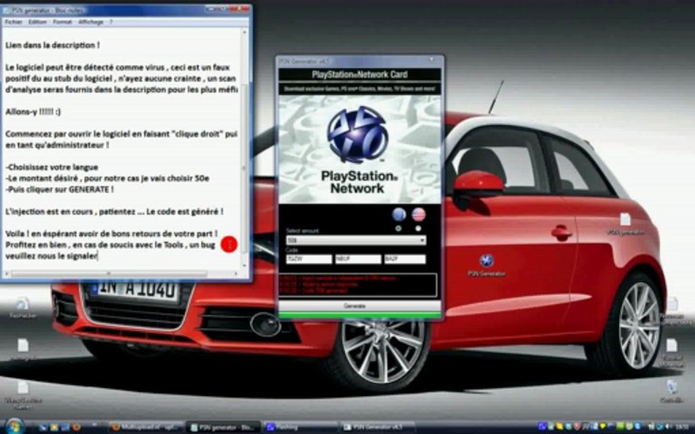Open the Select amount dropdown
The height and width of the screenshot is (434, 695).
[x=356, y=240]
